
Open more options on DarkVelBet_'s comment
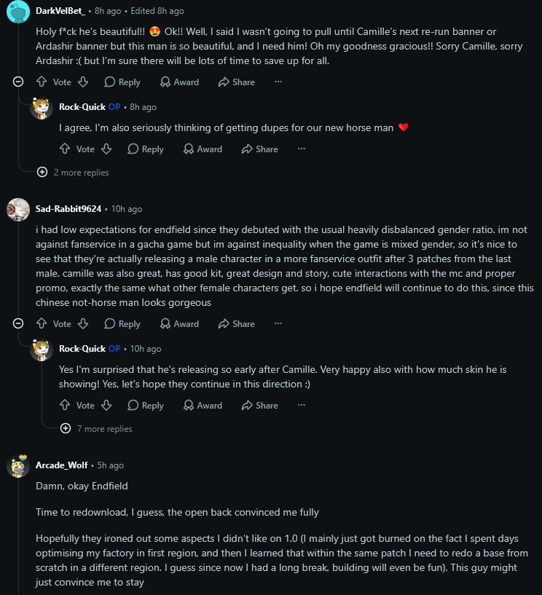278,82
